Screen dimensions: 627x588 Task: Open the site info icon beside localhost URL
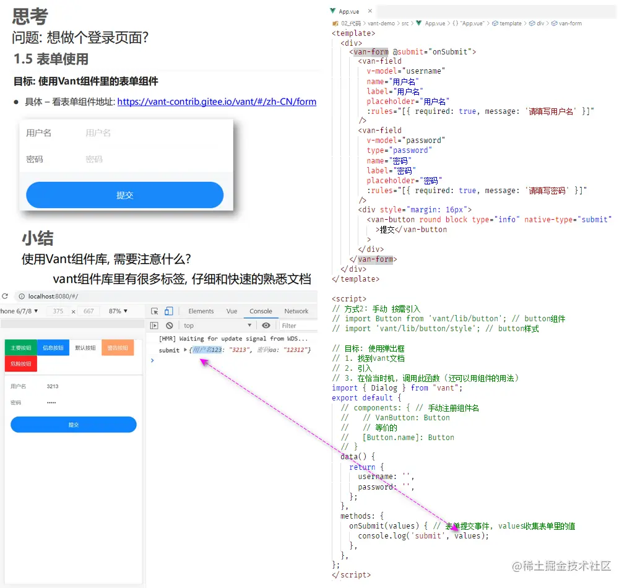(x=22, y=296)
